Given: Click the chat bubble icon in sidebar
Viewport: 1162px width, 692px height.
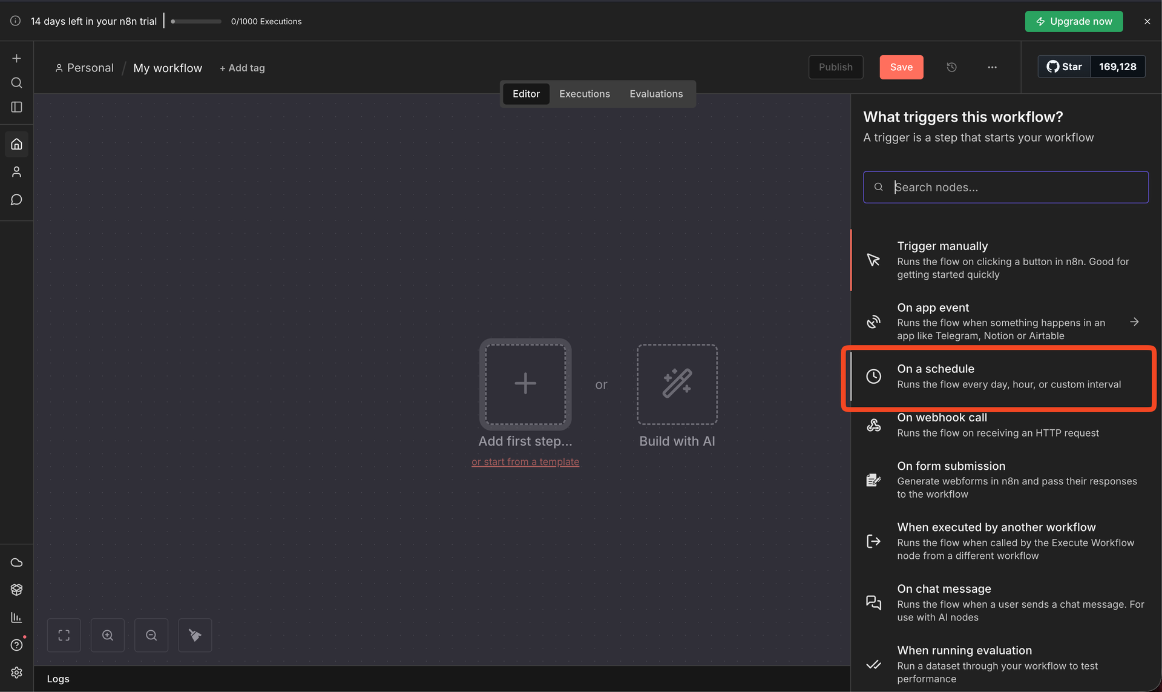Looking at the screenshot, I should 17,200.
